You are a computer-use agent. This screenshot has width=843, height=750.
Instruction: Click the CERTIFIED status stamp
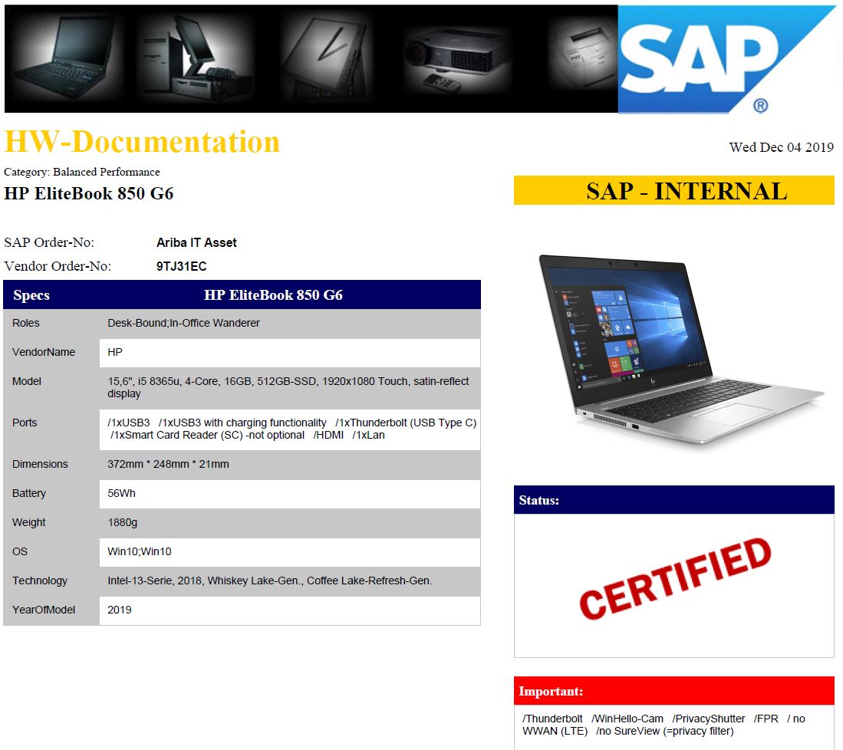tap(675, 578)
